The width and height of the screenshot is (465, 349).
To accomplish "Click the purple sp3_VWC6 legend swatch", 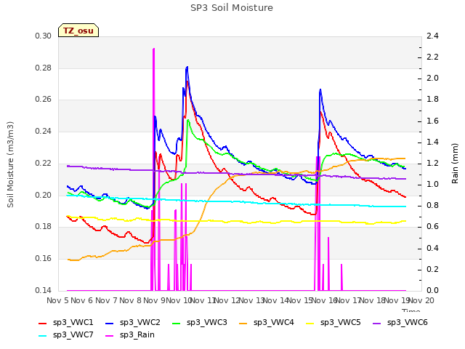I will [377, 324].
